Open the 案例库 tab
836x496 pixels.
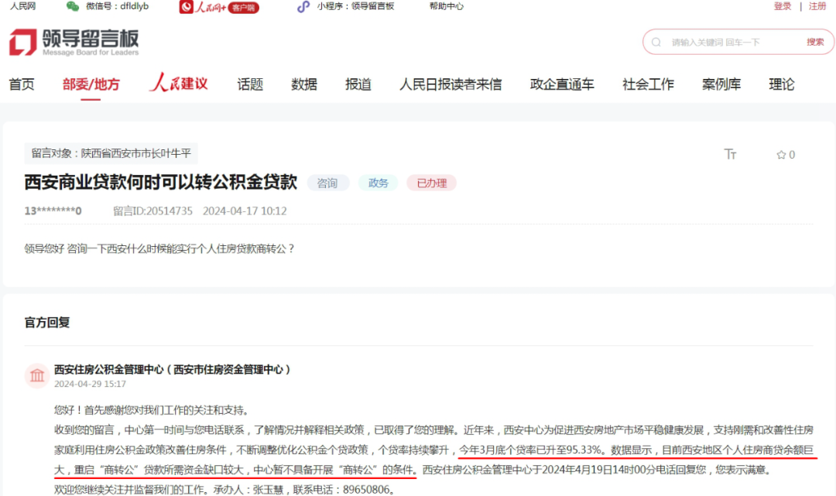click(x=721, y=84)
